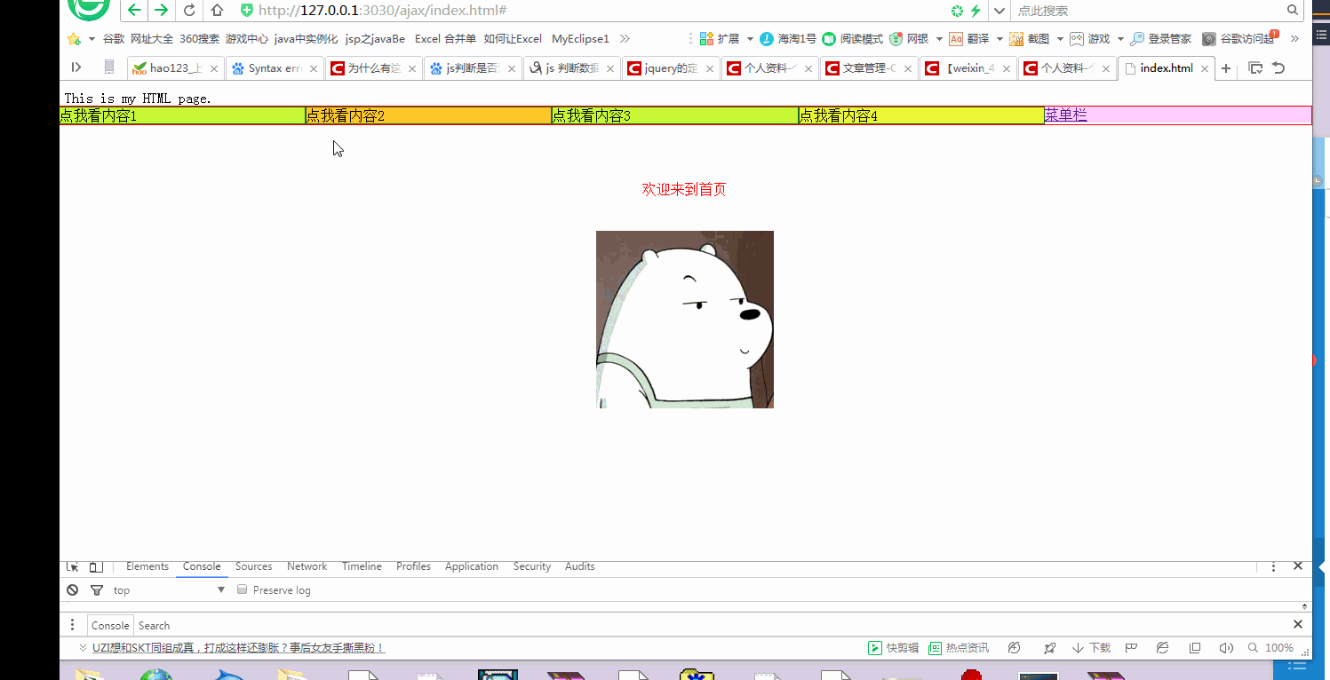Click the 谷歌访问助手 extension icon

(x=1209, y=39)
